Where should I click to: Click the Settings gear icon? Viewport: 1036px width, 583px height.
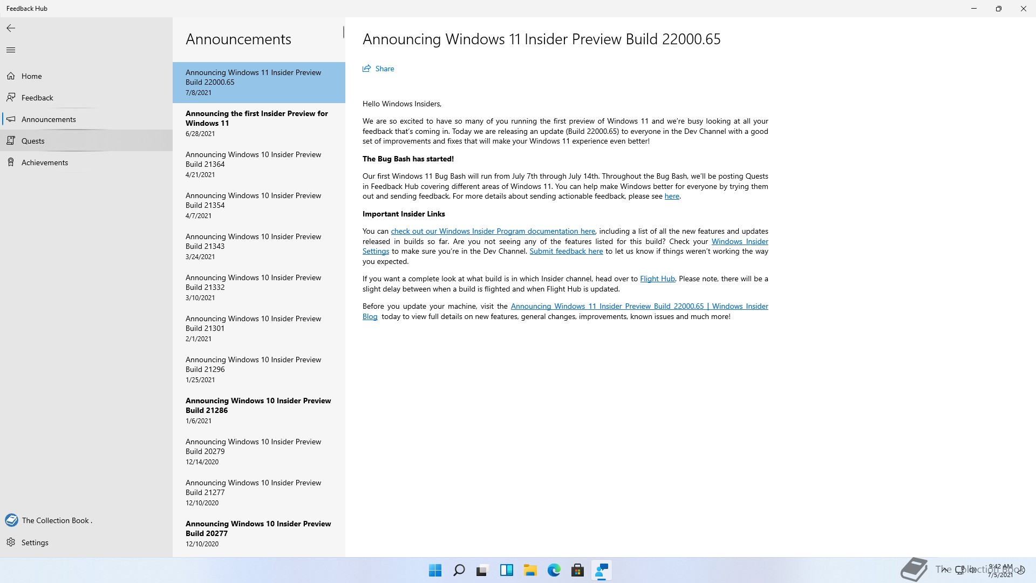(x=11, y=542)
